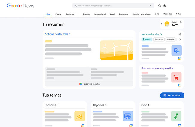Click the 26°C temperature reading
This screenshot has height=127, width=195.
coord(175,25)
